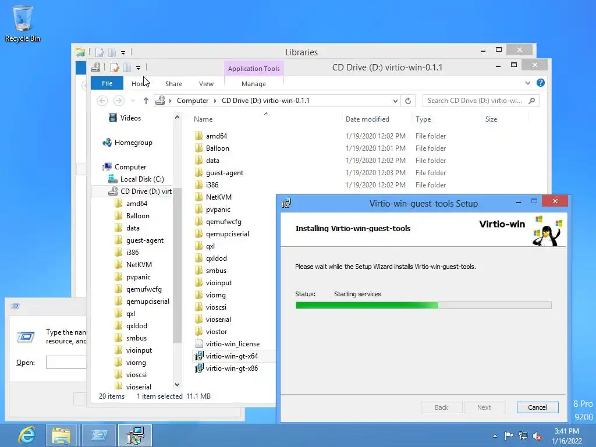This screenshot has width=596, height=447.
Task: Click the disabled Back button
Action: 441,407
